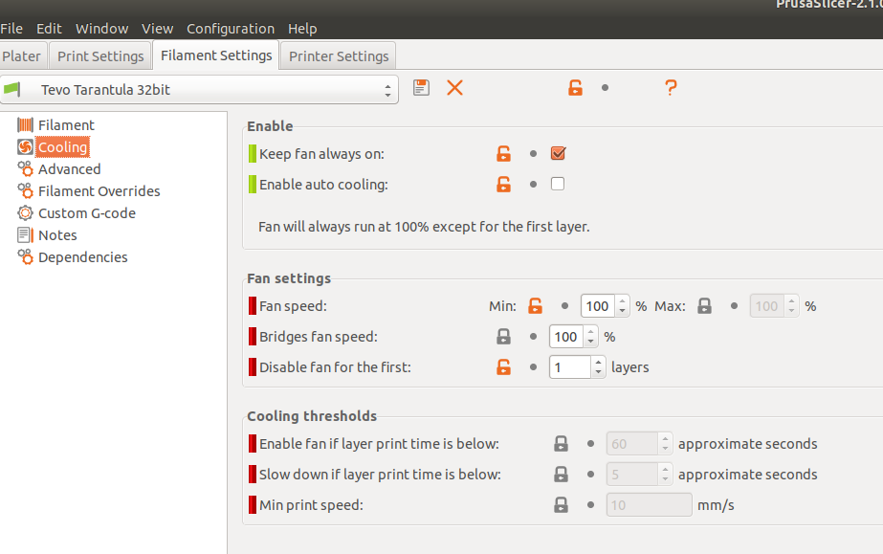Click the Min print speed field
Image resolution: width=883 pixels, height=554 pixels.
(649, 504)
